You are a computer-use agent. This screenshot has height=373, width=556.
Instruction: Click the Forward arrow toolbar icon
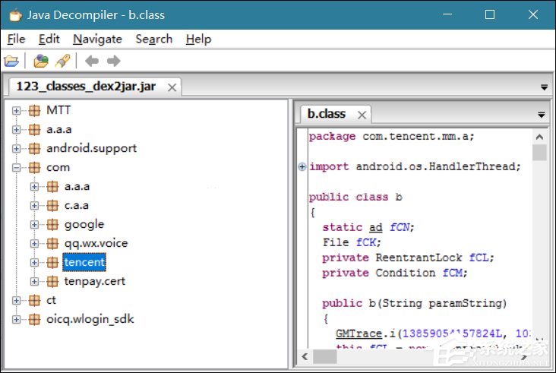(113, 61)
